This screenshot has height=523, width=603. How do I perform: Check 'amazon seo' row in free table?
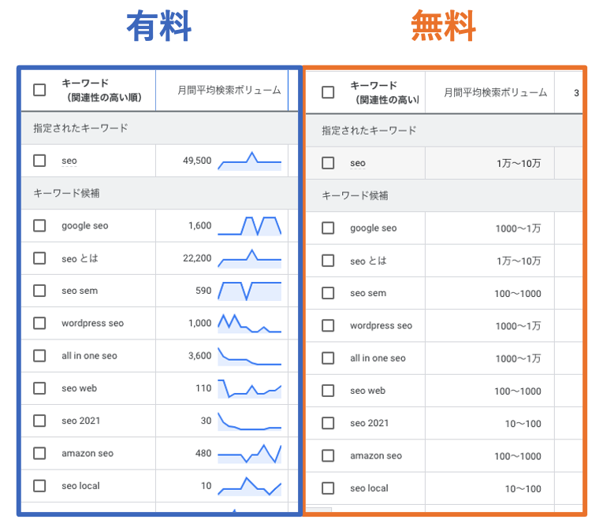328,456
